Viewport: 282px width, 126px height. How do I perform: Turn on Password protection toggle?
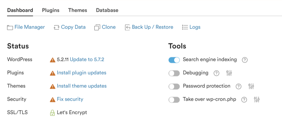click(x=174, y=87)
